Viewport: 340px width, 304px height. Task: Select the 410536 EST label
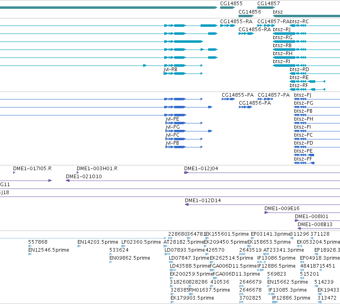click(220, 282)
